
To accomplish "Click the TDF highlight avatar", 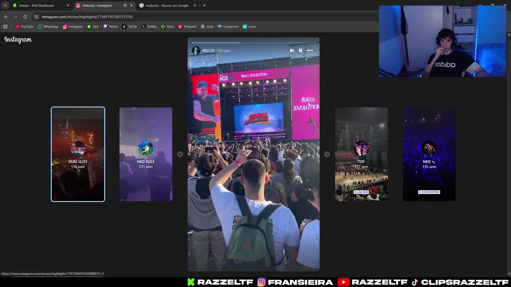I will click(361, 149).
